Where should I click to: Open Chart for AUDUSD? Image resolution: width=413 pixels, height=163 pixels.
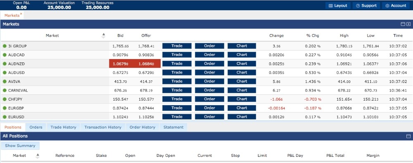[x=242, y=73]
